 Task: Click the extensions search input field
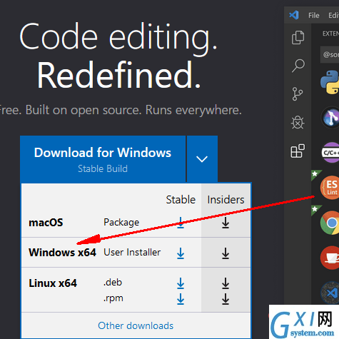pos(330,55)
